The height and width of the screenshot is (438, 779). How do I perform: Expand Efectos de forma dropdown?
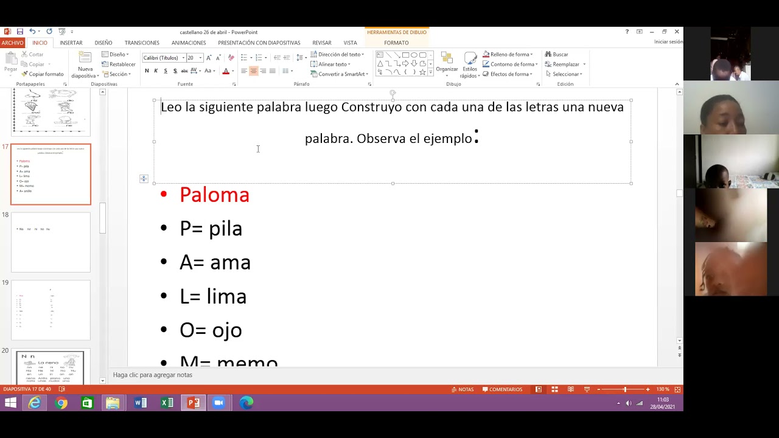[508, 74]
